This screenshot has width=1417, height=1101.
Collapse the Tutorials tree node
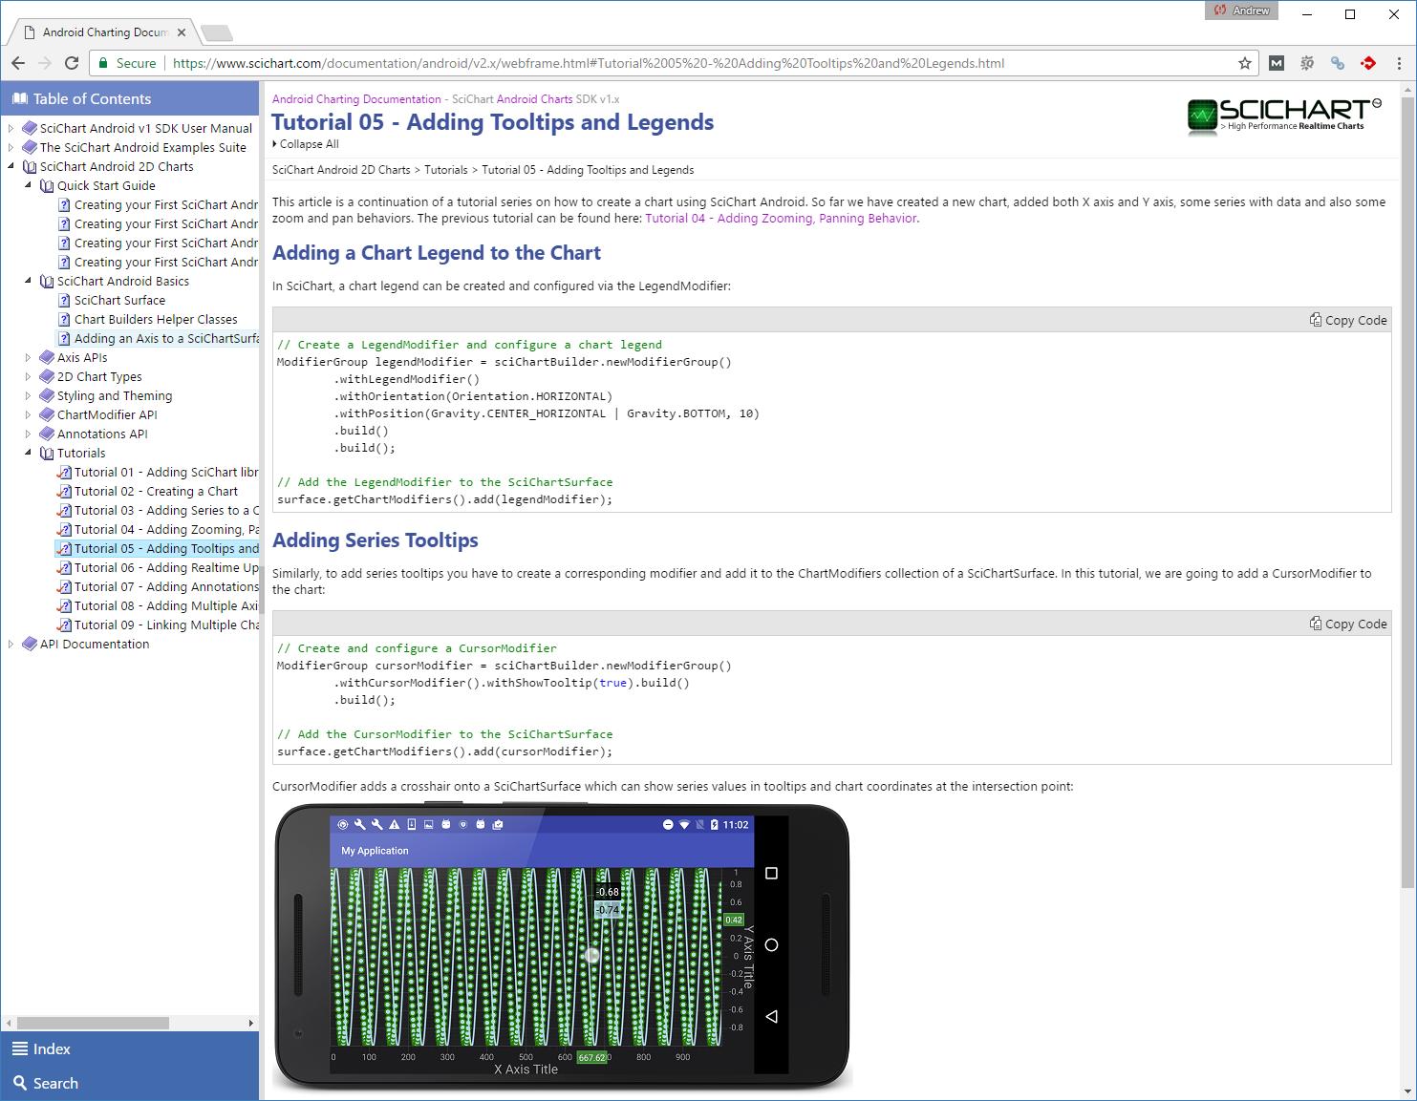point(28,453)
